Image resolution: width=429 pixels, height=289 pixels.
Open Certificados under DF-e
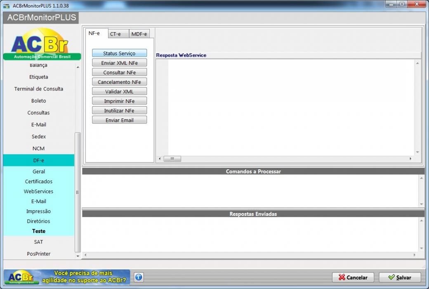coord(39,181)
